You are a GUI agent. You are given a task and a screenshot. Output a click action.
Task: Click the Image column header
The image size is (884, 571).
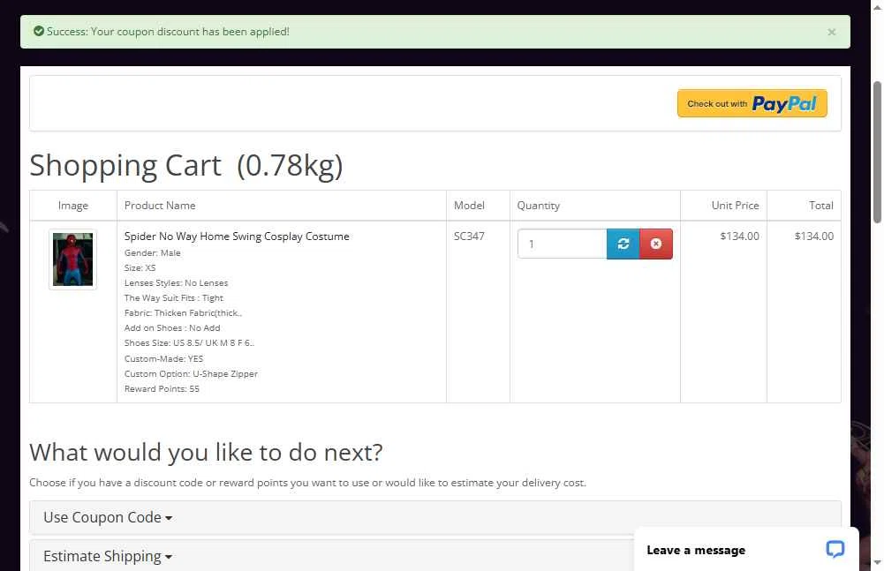73,206
